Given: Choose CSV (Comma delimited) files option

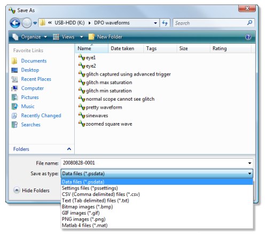Looking at the screenshot, I should 101,194.
